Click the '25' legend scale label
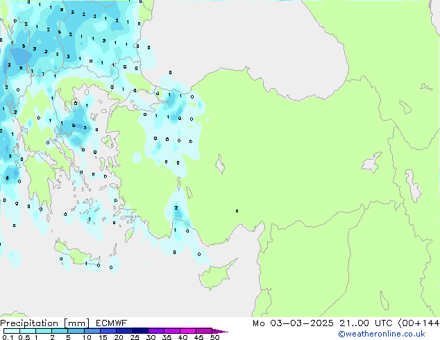440x340 pixels. (135, 337)
